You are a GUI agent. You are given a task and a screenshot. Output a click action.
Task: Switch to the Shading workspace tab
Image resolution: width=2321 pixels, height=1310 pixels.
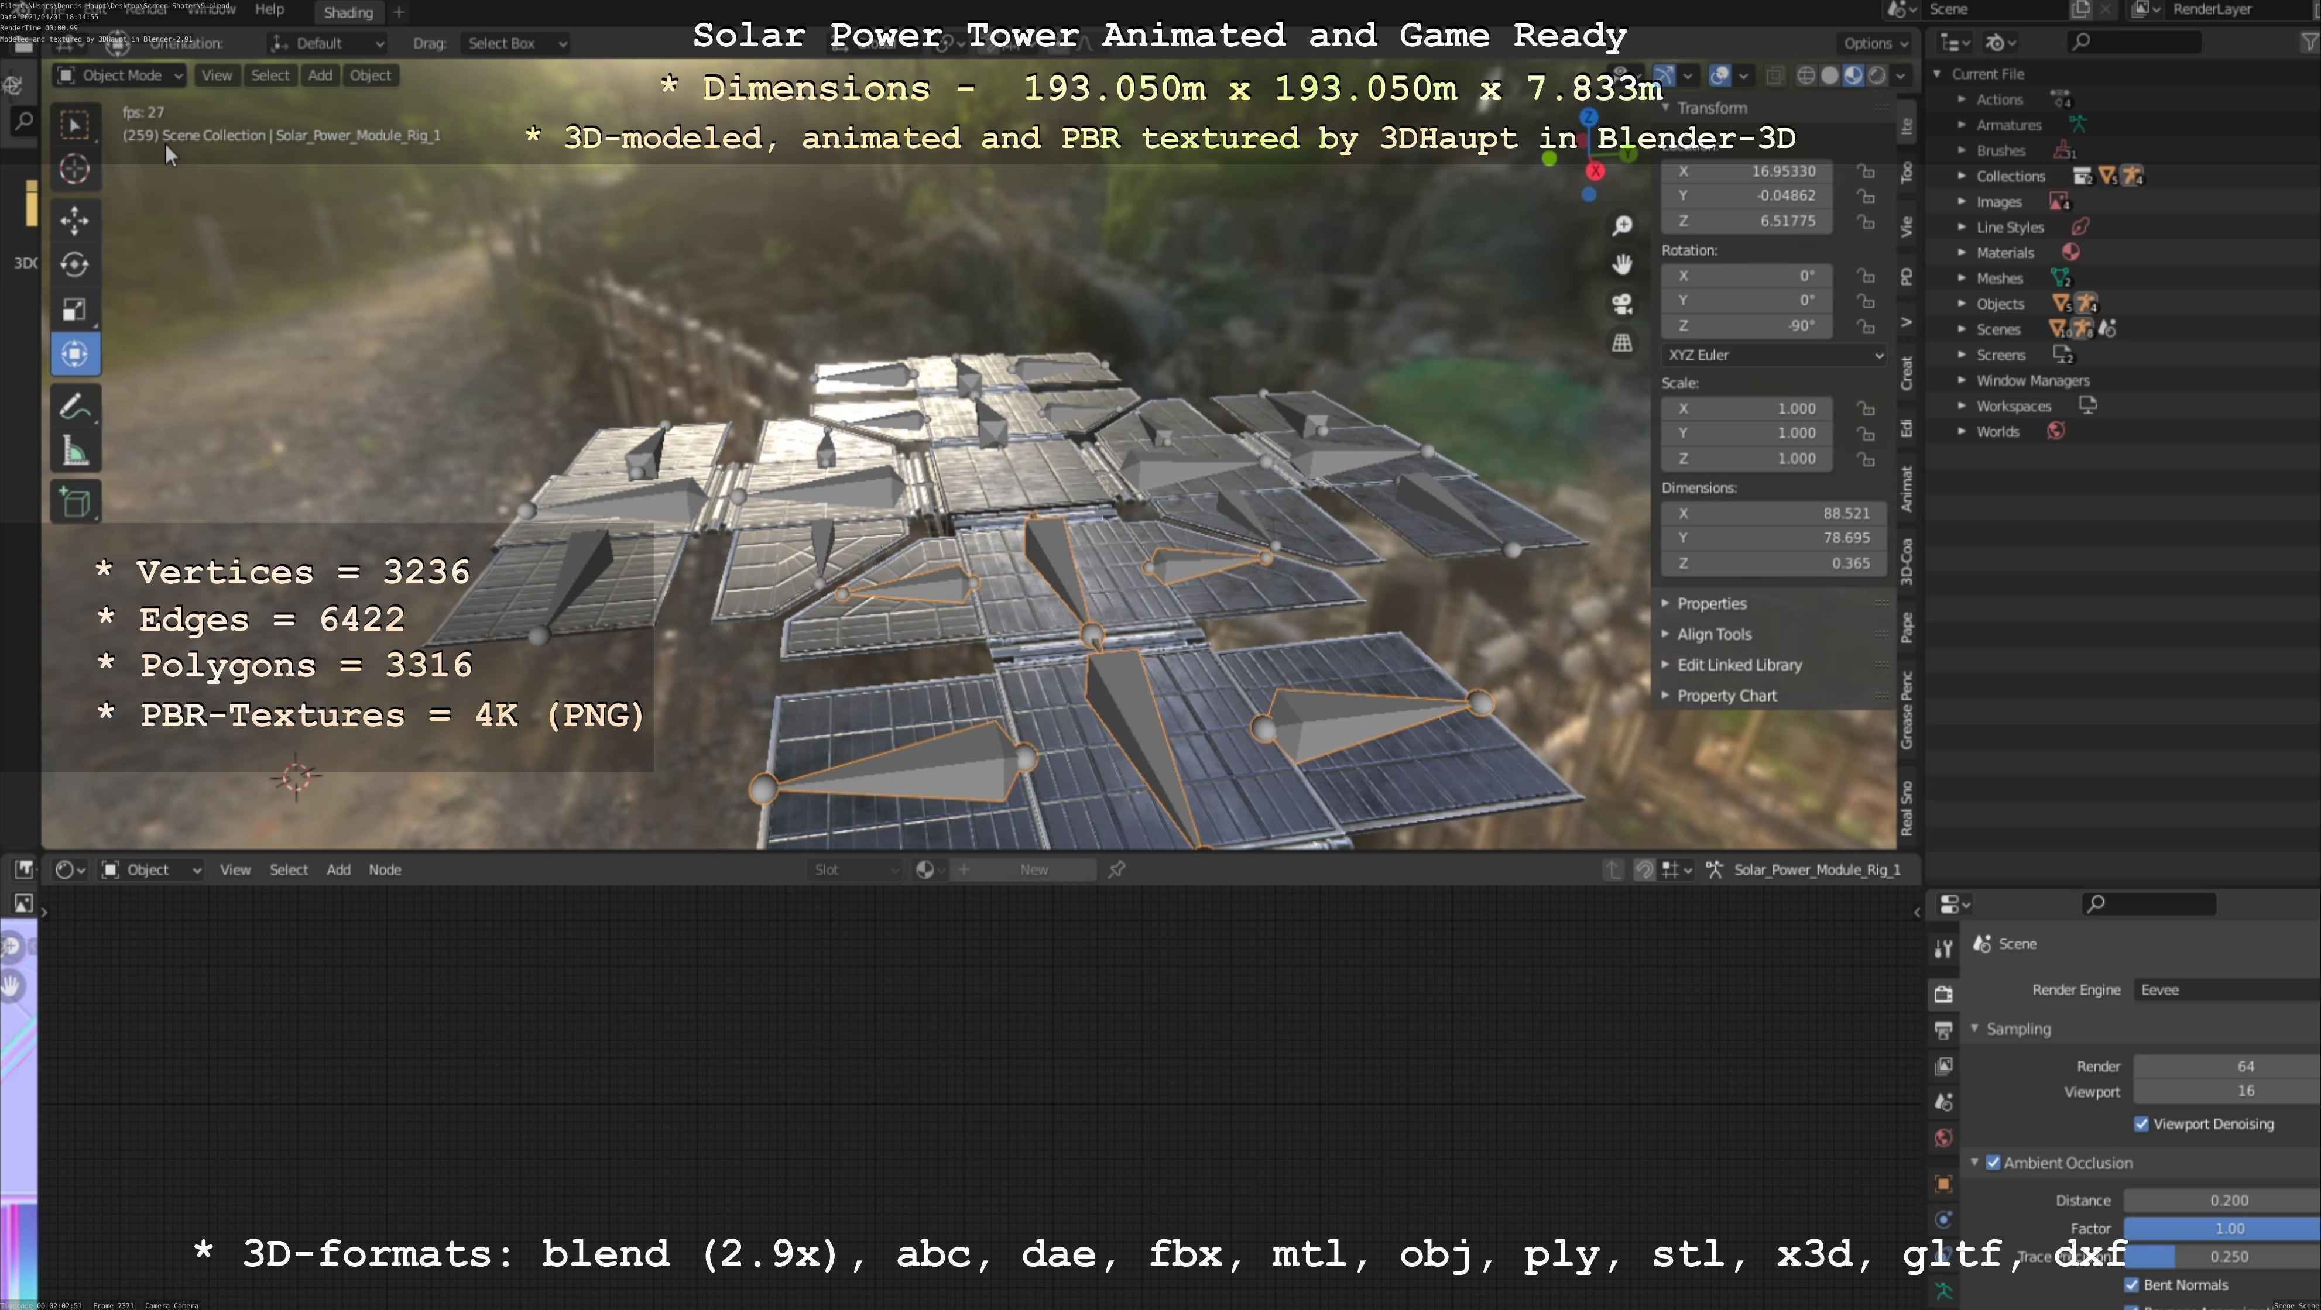(348, 13)
